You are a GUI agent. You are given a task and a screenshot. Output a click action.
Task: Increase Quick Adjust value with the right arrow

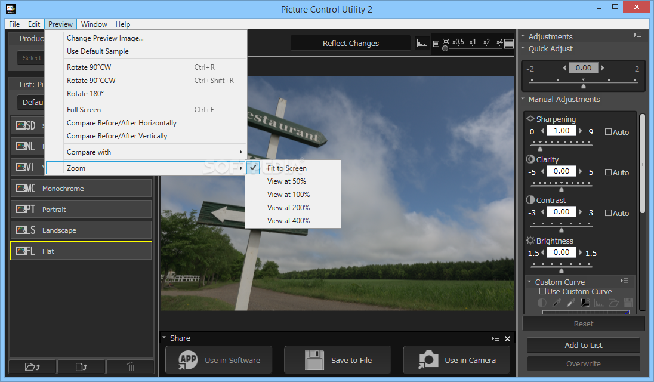click(602, 67)
